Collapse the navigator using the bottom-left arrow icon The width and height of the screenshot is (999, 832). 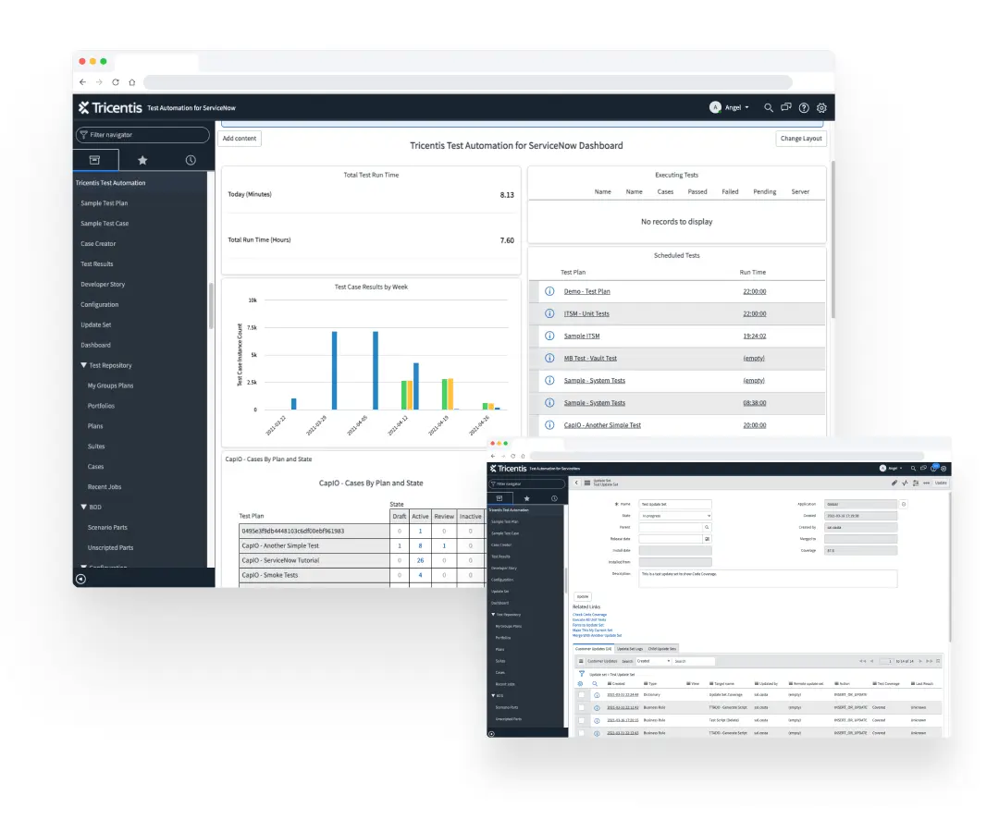[x=80, y=579]
